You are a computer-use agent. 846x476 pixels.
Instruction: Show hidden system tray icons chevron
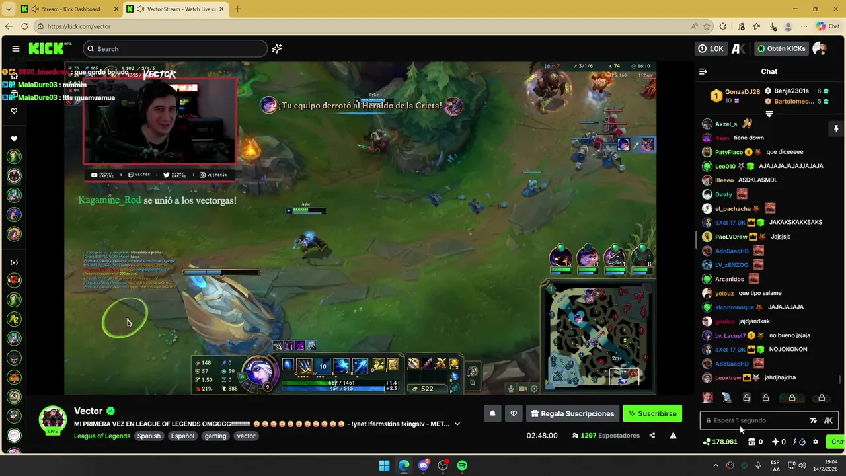click(716, 465)
